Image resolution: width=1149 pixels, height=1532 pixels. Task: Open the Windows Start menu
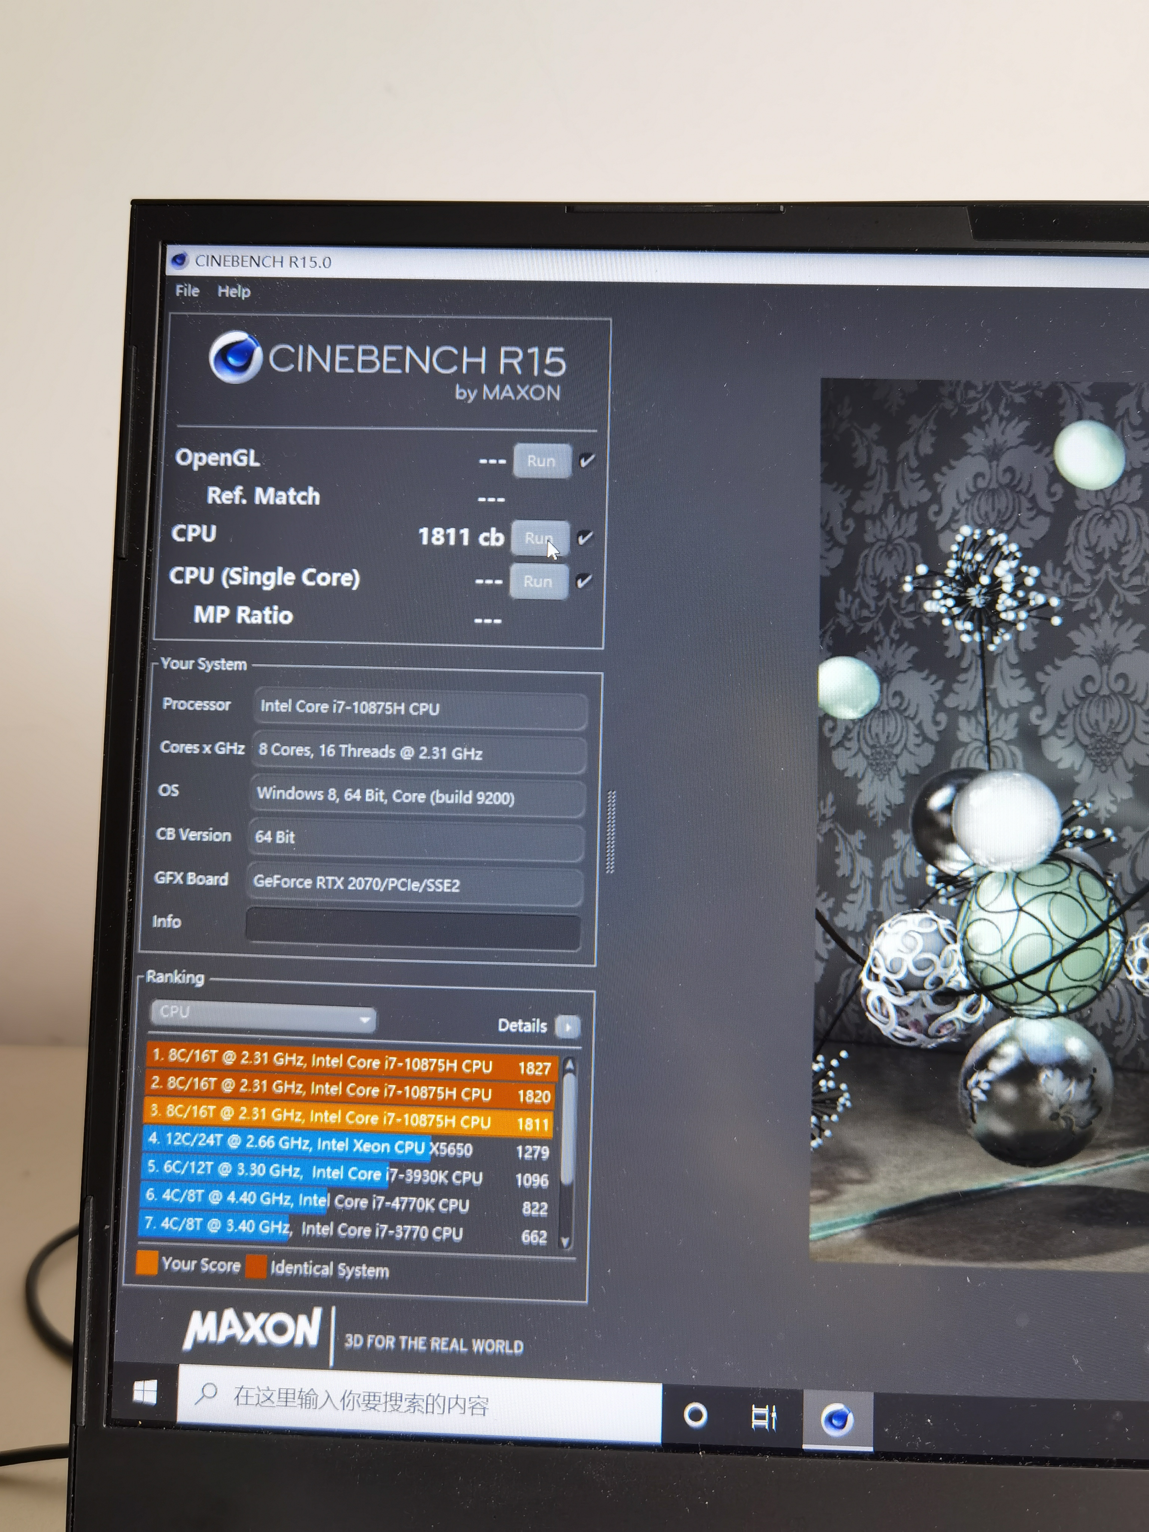145,1392
